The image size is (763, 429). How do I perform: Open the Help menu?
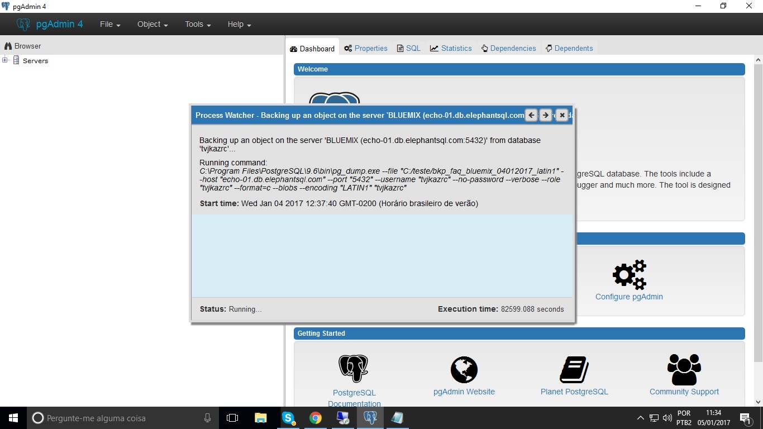click(239, 25)
